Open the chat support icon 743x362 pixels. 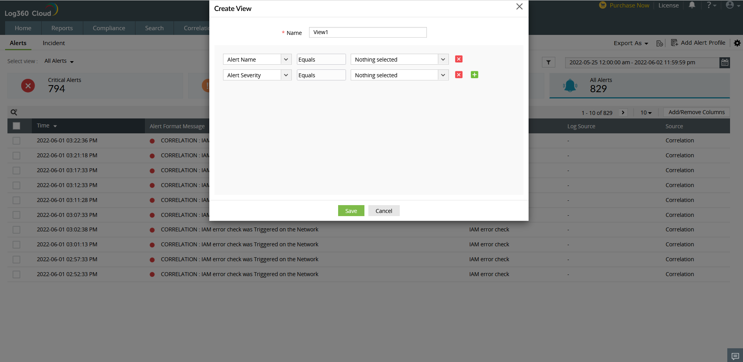(x=735, y=356)
